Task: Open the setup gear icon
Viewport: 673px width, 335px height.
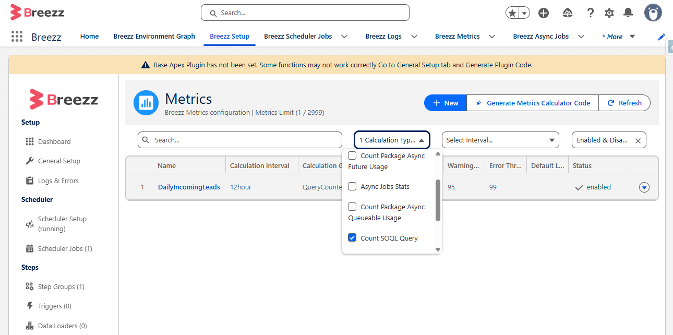Action: tap(609, 13)
